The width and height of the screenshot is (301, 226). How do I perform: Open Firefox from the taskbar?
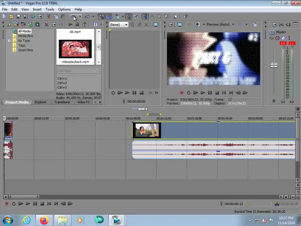(44, 220)
